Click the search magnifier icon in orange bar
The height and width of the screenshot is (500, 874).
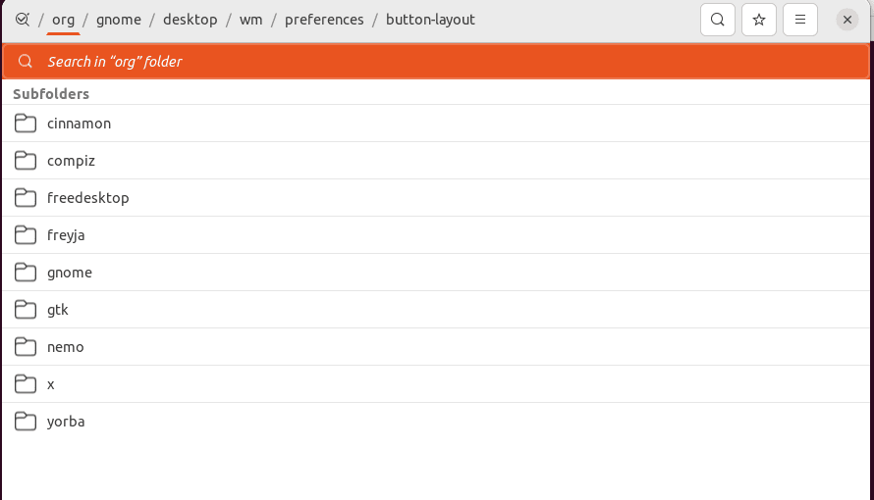tap(26, 61)
